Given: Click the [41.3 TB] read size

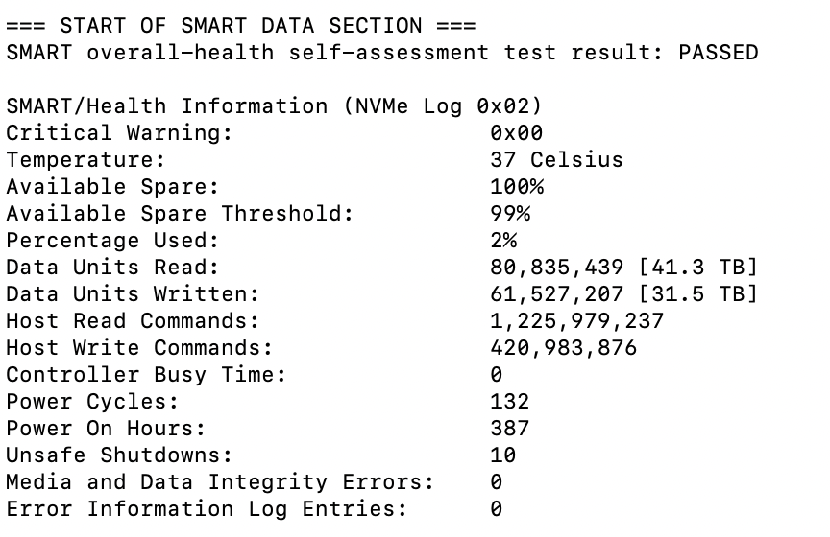Looking at the screenshot, I should point(698,268).
